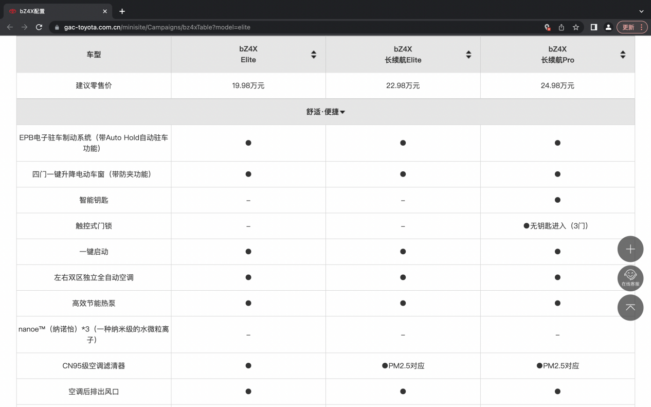Image resolution: width=651 pixels, height=407 pixels.
Task: Click the 一键启动 row label
Action: [x=94, y=252]
